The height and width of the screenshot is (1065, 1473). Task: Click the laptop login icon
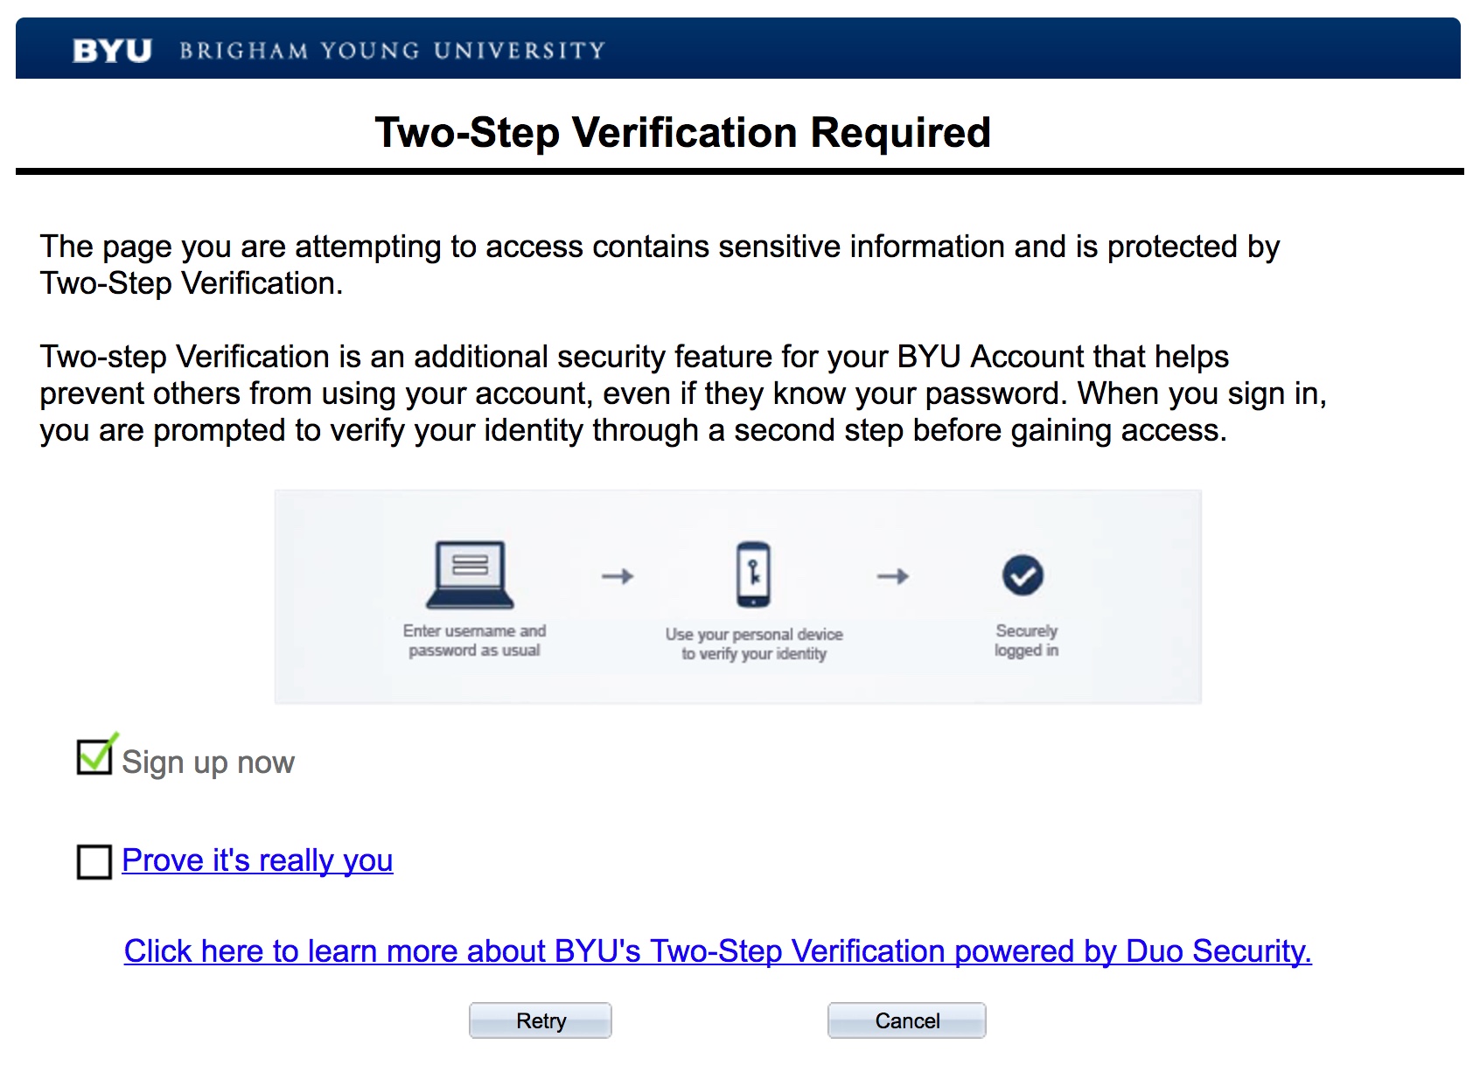point(471,574)
